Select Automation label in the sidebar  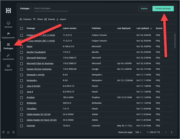click(8, 59)
